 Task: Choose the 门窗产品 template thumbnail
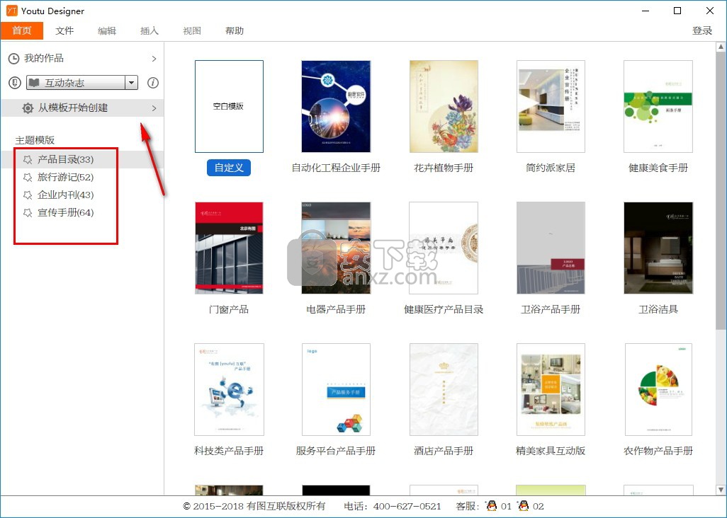[x=229, y=248]
